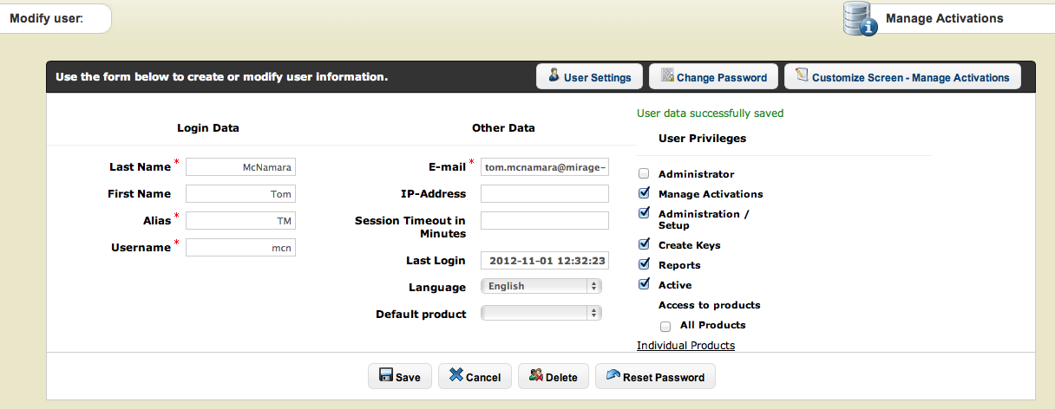This screenshot has height=409, width=1055.
Task: Click into the IP-Address field
Action: [545, 194]
